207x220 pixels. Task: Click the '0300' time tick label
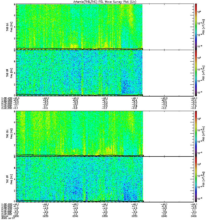105,216
